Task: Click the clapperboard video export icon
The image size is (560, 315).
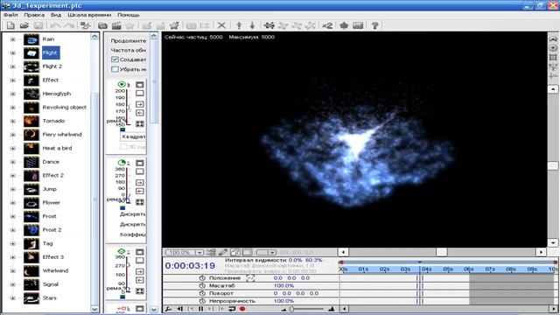Action: pyautogui.click(x=116, y=25)
